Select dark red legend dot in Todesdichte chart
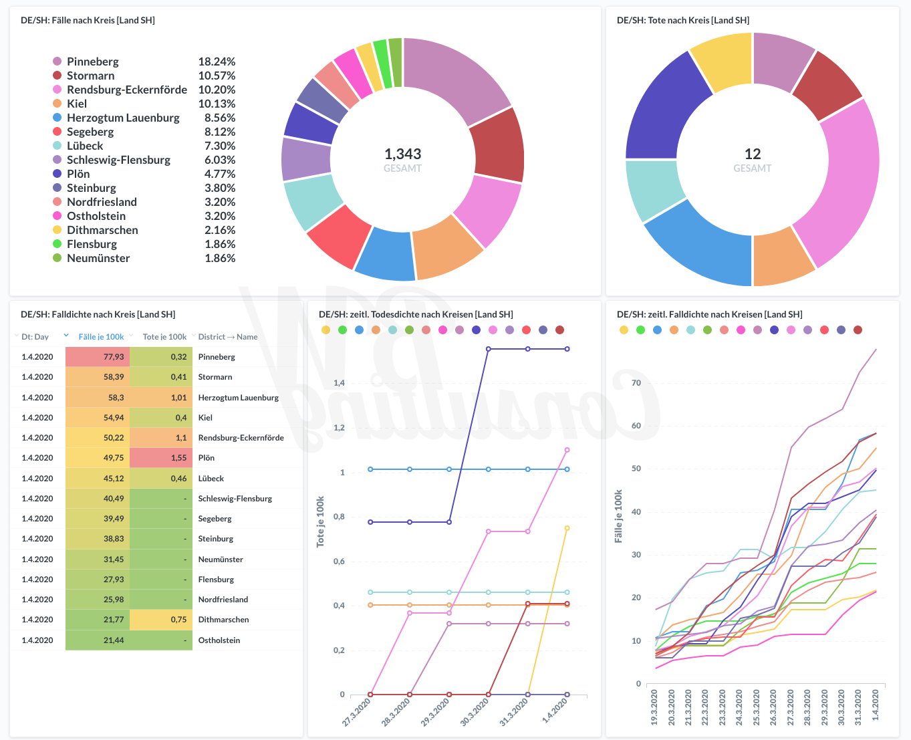 pos(560,330)
